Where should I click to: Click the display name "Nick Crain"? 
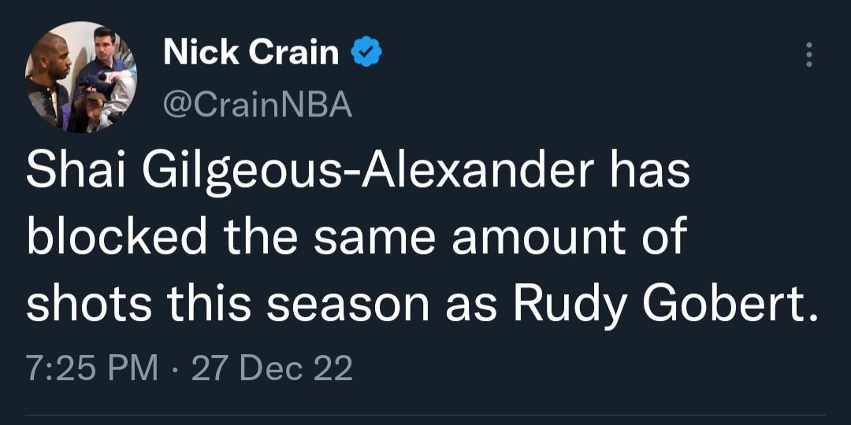(251, 53)
